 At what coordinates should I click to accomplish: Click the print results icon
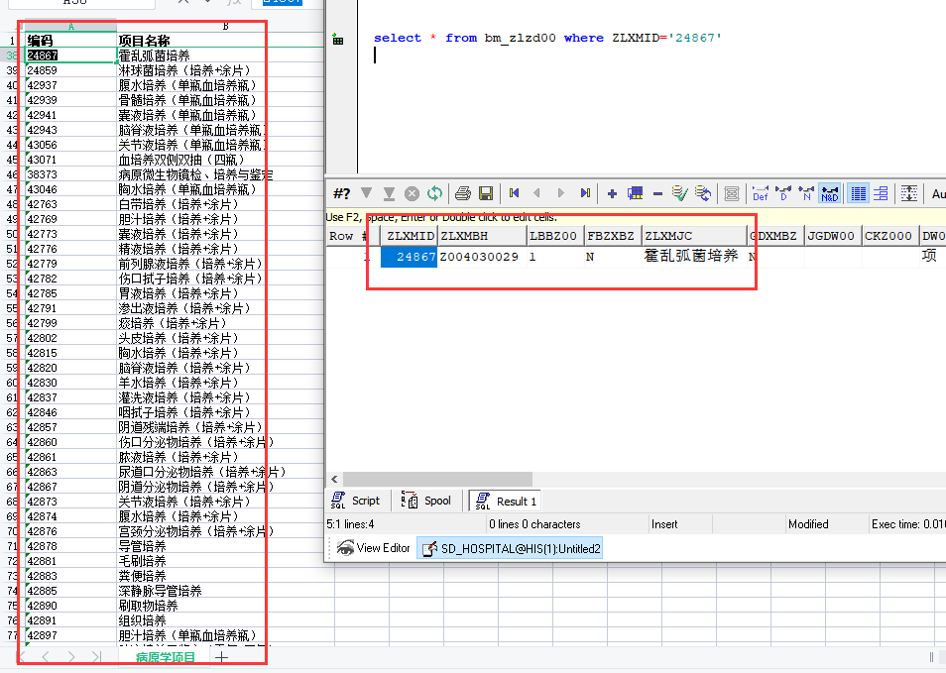click(x=462, y=193)
